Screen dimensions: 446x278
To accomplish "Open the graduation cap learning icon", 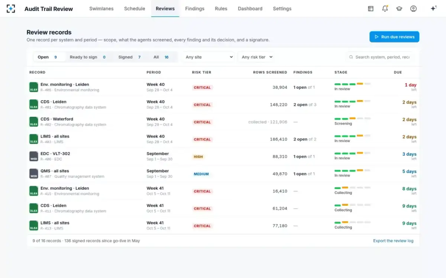I will [399, 9].
